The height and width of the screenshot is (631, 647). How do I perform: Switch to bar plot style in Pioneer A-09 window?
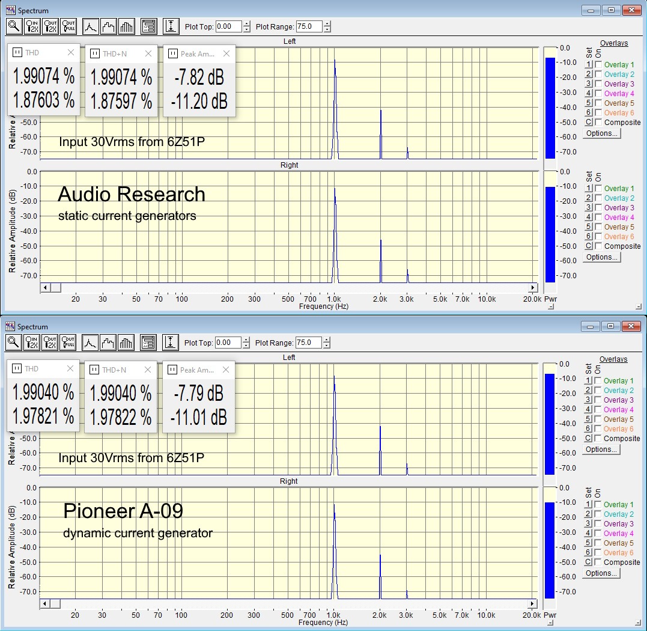(x=126, y=343)
